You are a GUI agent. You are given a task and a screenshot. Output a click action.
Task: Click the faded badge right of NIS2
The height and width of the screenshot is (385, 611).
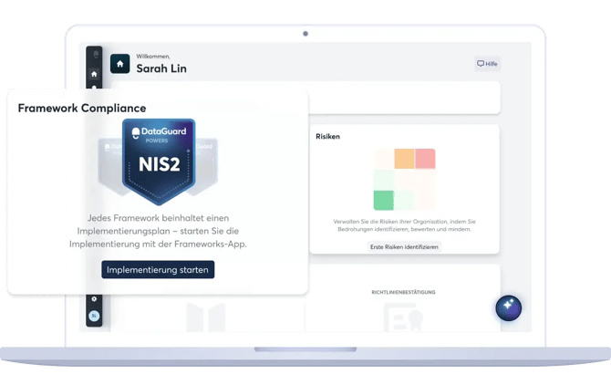tap(205, 166)
